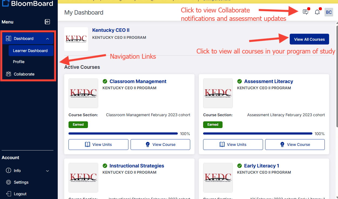
Task: Collapse the sidebar menu with the arrow icon
Action: (47, 22)
